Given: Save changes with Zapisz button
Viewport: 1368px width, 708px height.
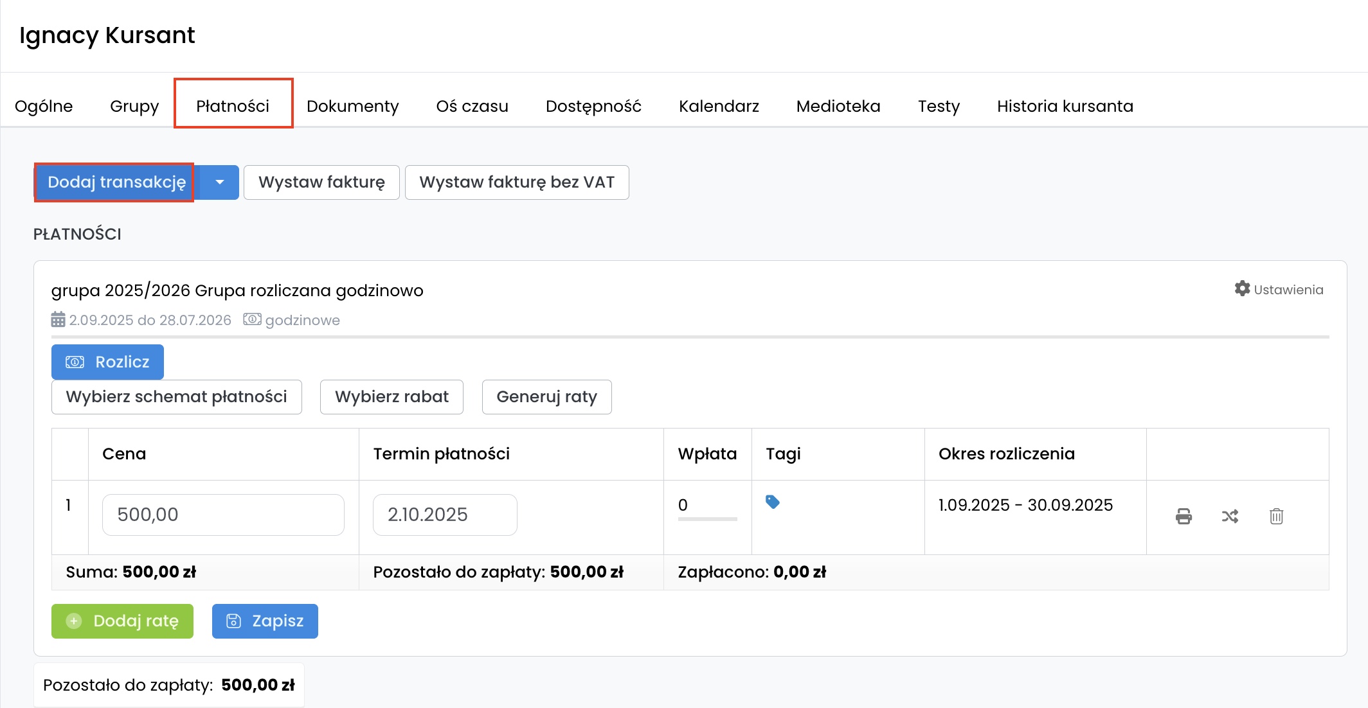Looking at the screenshot, I should [x=265, y=621].
